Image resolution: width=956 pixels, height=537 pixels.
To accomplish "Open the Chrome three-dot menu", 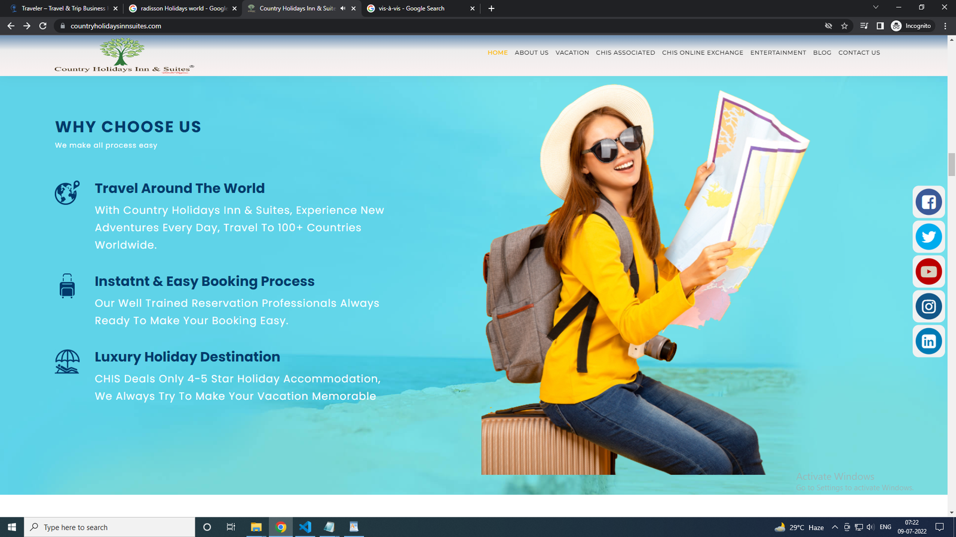I will (x=945, y=26).
